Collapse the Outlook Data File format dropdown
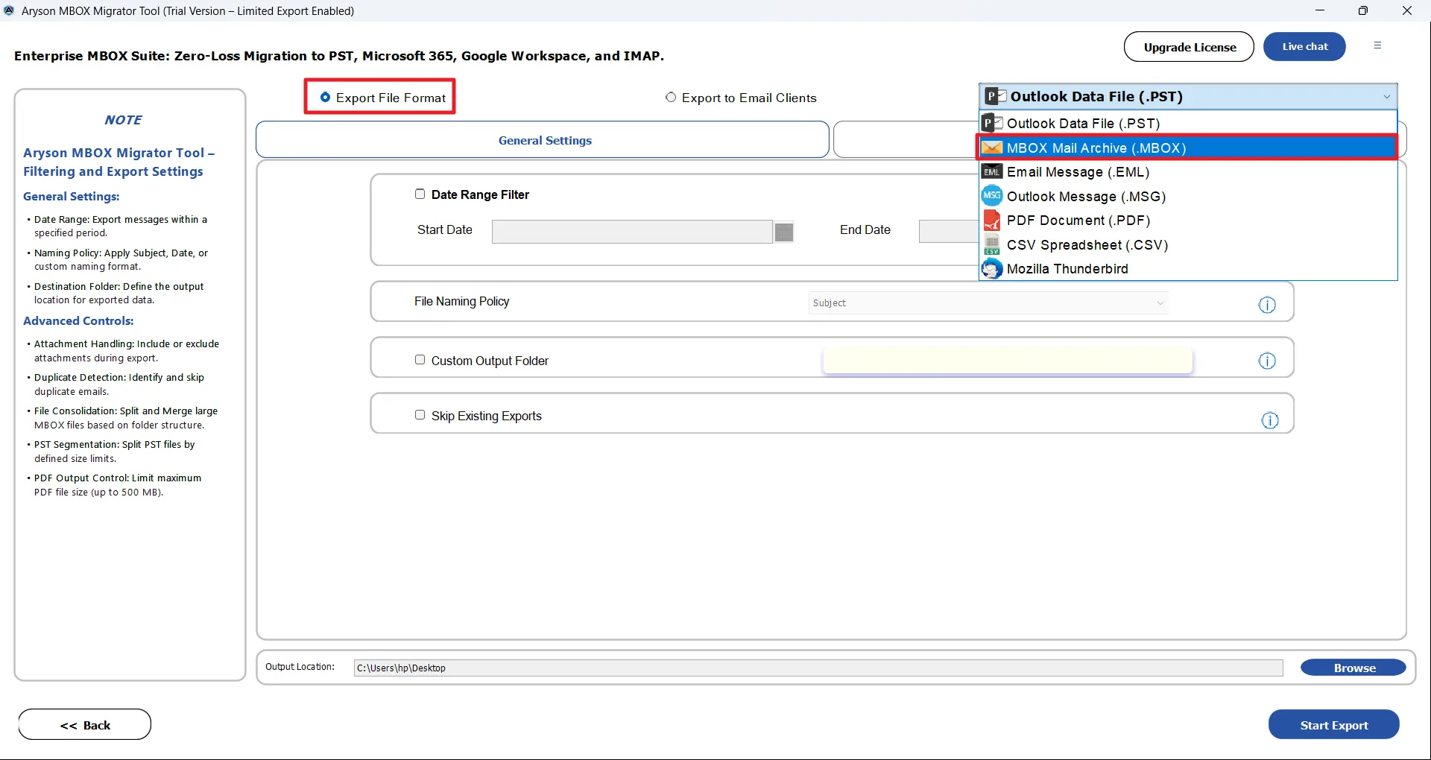This screenshot has height=760, width=1431. pos(1386,97)
